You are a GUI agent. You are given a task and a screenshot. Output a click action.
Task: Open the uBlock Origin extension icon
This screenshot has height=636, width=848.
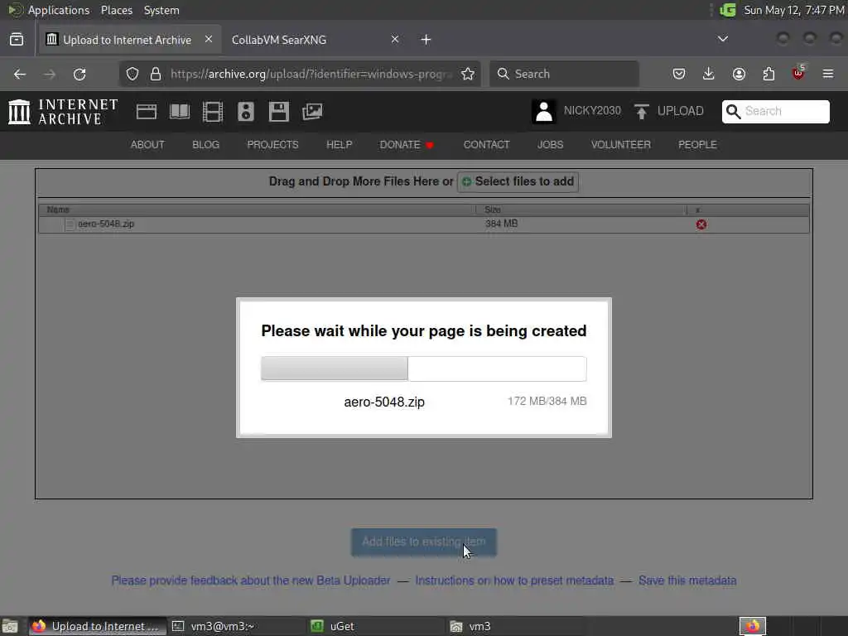[x=798, y=74]
